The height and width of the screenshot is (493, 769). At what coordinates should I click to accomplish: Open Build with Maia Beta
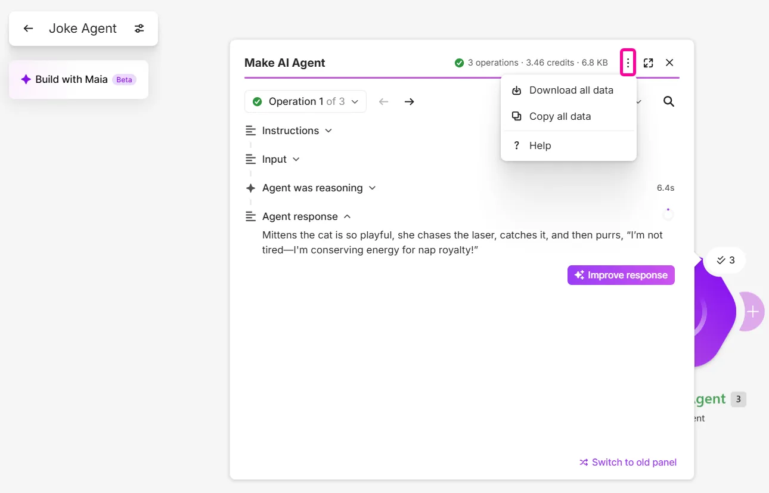(x=79, y=79)
